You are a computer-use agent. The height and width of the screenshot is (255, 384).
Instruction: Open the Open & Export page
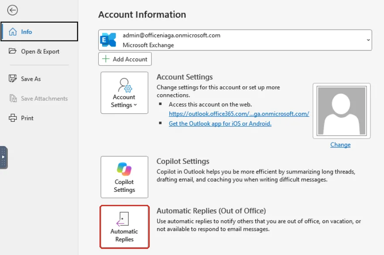coord(39,51)
